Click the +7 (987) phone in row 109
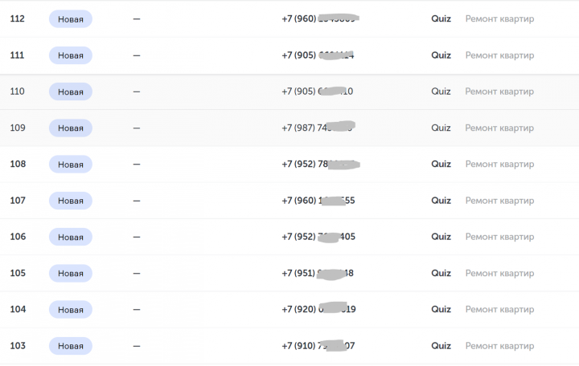This screenshot has height=366, width=579. 318,128
